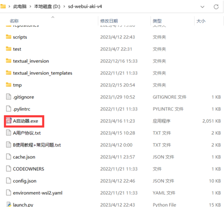Navigate to 本地磁盘 (D:) in breadcrumb

tap(47, 6)
